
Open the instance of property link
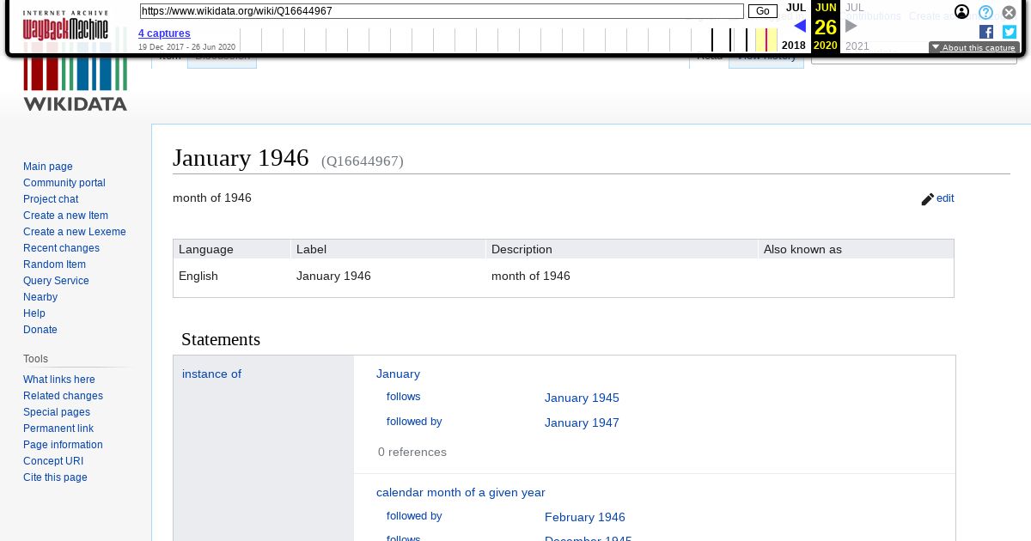pos(211,374)
